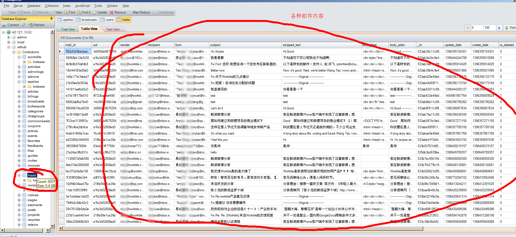Click the Remove toolbar button
The width and height of the screenshot is (516, 237).
point(118,12)
